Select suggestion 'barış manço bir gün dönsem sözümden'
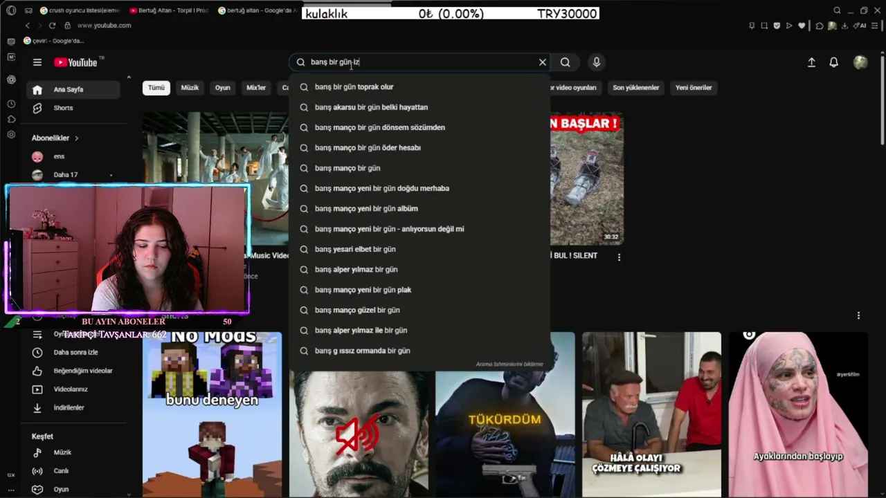This screenshot has height=498, width=886. pyautogui.click(x=419, y=127)
